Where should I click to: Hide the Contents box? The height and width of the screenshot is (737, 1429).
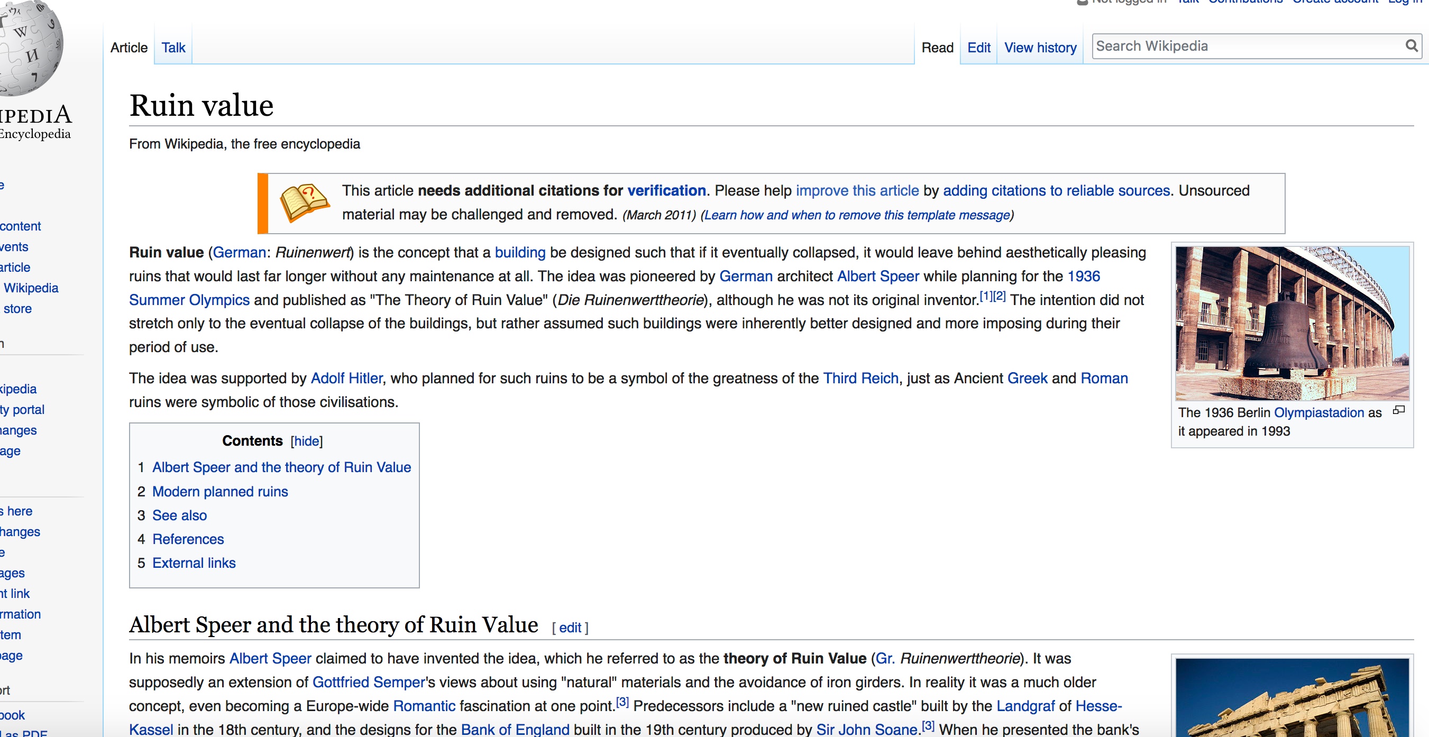[x=306, y=441]
